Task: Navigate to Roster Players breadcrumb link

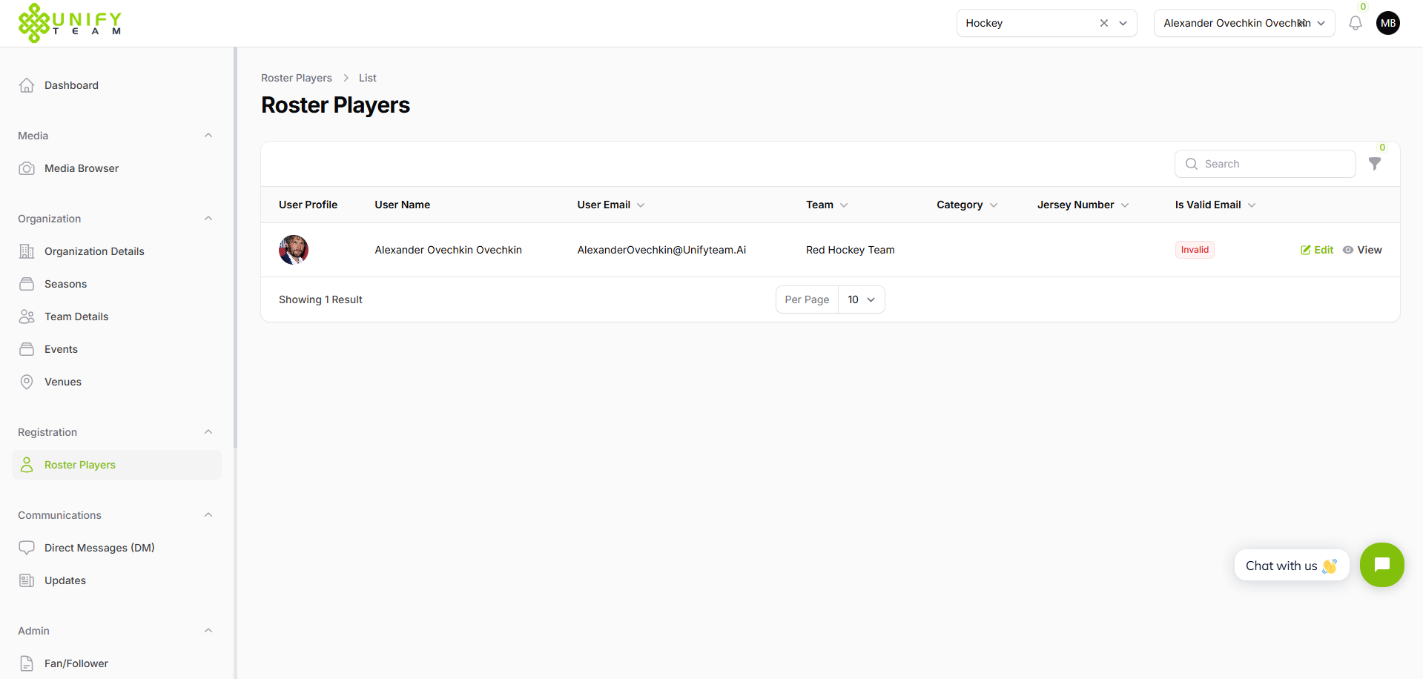Action: tap(297, 77)
